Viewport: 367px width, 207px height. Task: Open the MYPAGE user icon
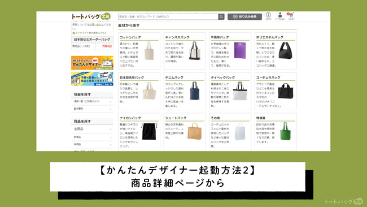[279, 16]
